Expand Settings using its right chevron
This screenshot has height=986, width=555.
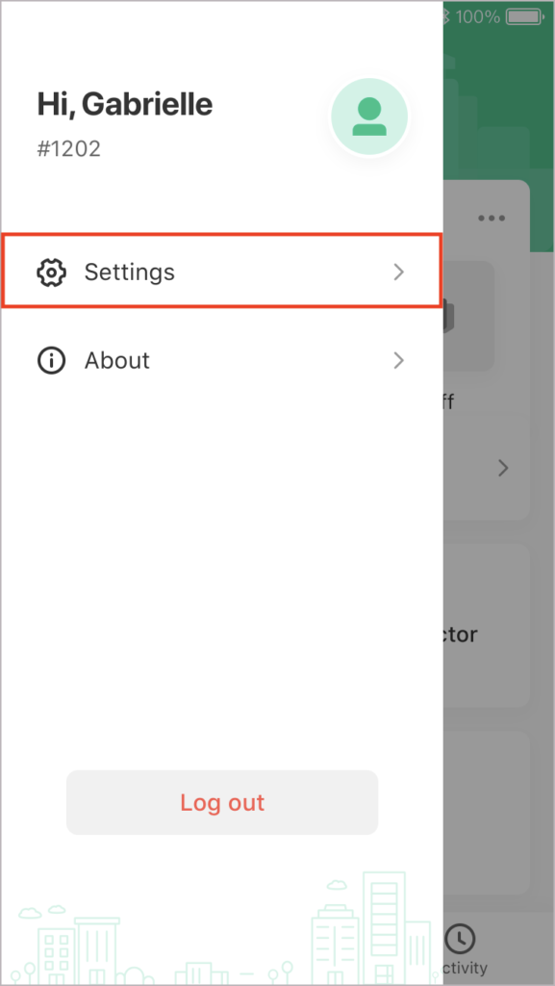[398, 272]
